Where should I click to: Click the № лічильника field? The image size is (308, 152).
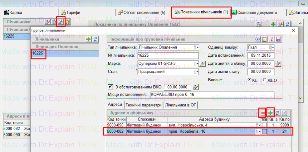click(x=167, y=55)
